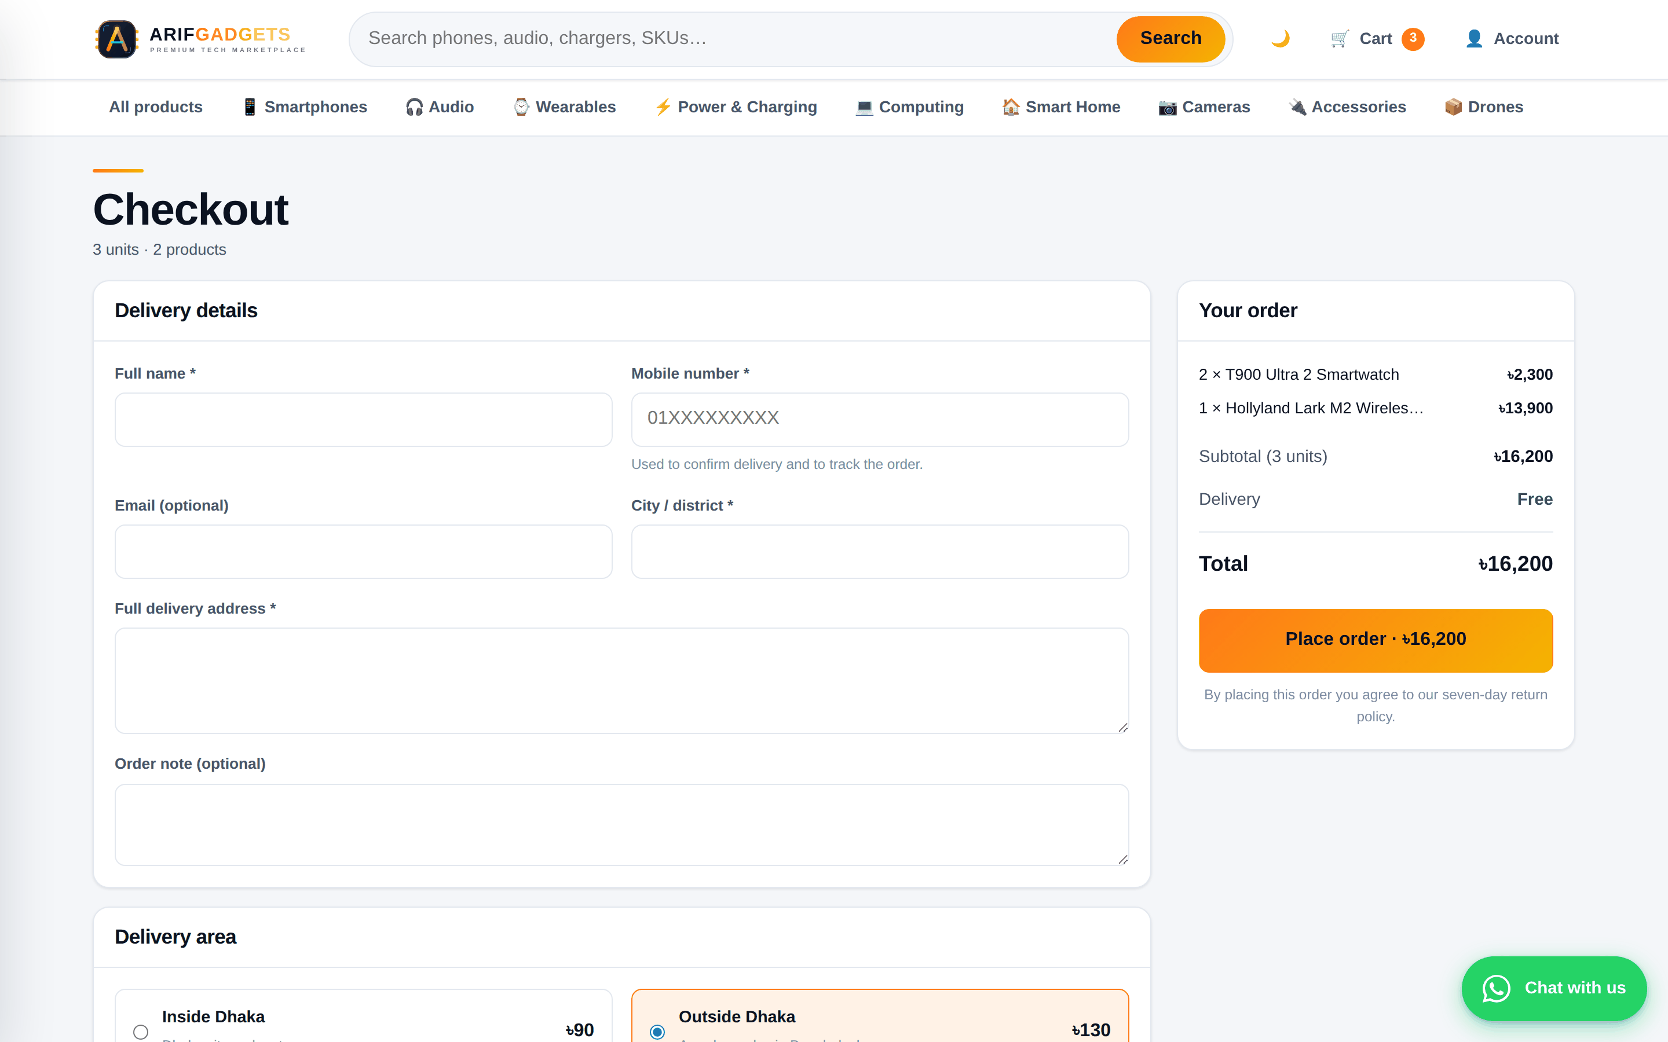
Task: Click the Your order heading
Action: pos(1248,311)
